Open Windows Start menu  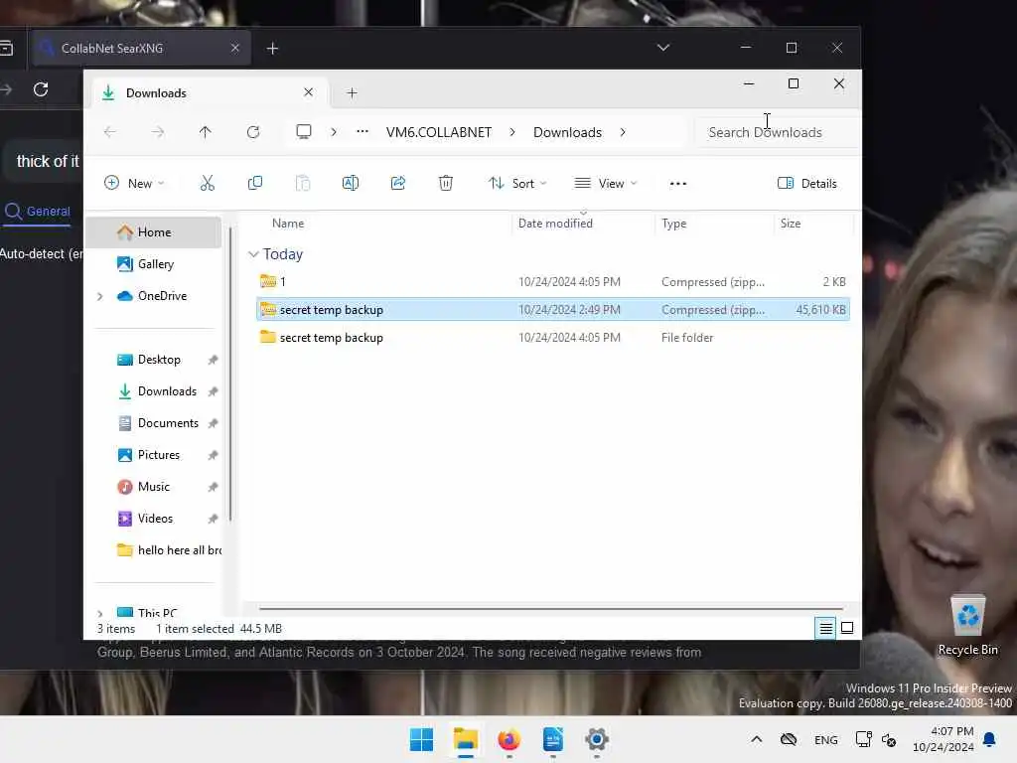[421, 739]
